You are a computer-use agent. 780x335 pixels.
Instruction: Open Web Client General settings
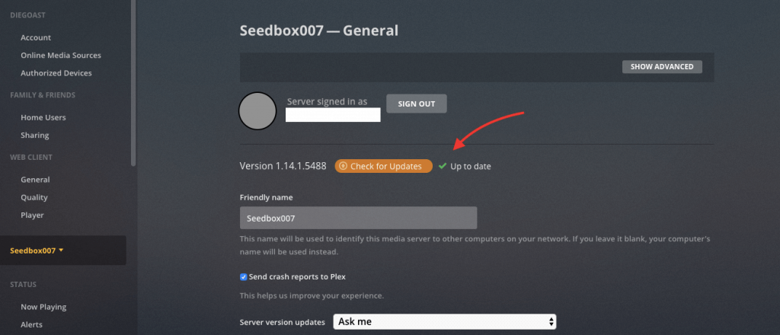pyautogui.click(x=35, y=180)
